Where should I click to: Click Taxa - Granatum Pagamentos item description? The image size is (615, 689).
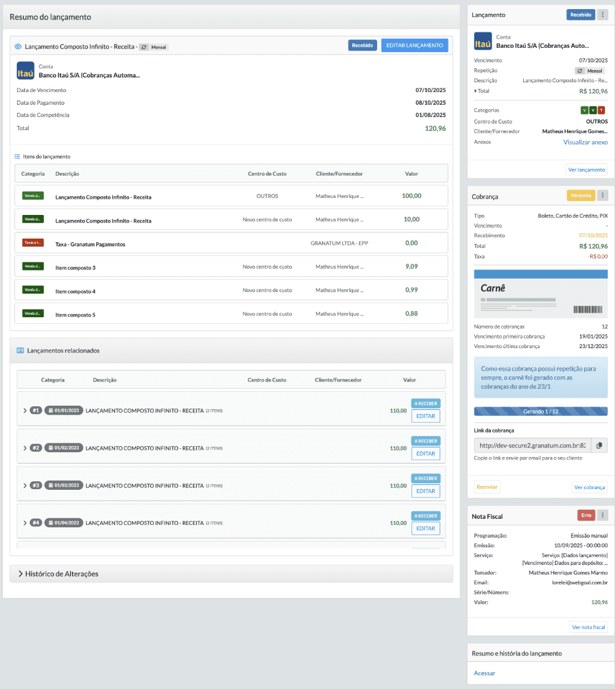[x=90, y=245]
